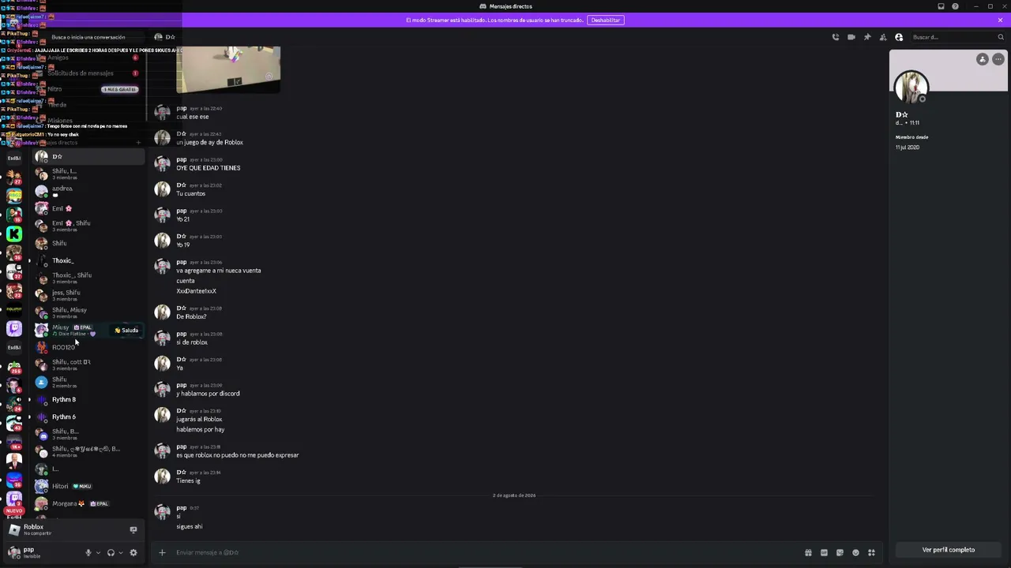
Task: Click the Roblox screen share icon
Action: (x=133, y=529)
